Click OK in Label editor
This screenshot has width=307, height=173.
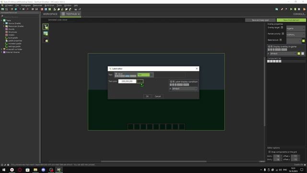click(147, 96)
